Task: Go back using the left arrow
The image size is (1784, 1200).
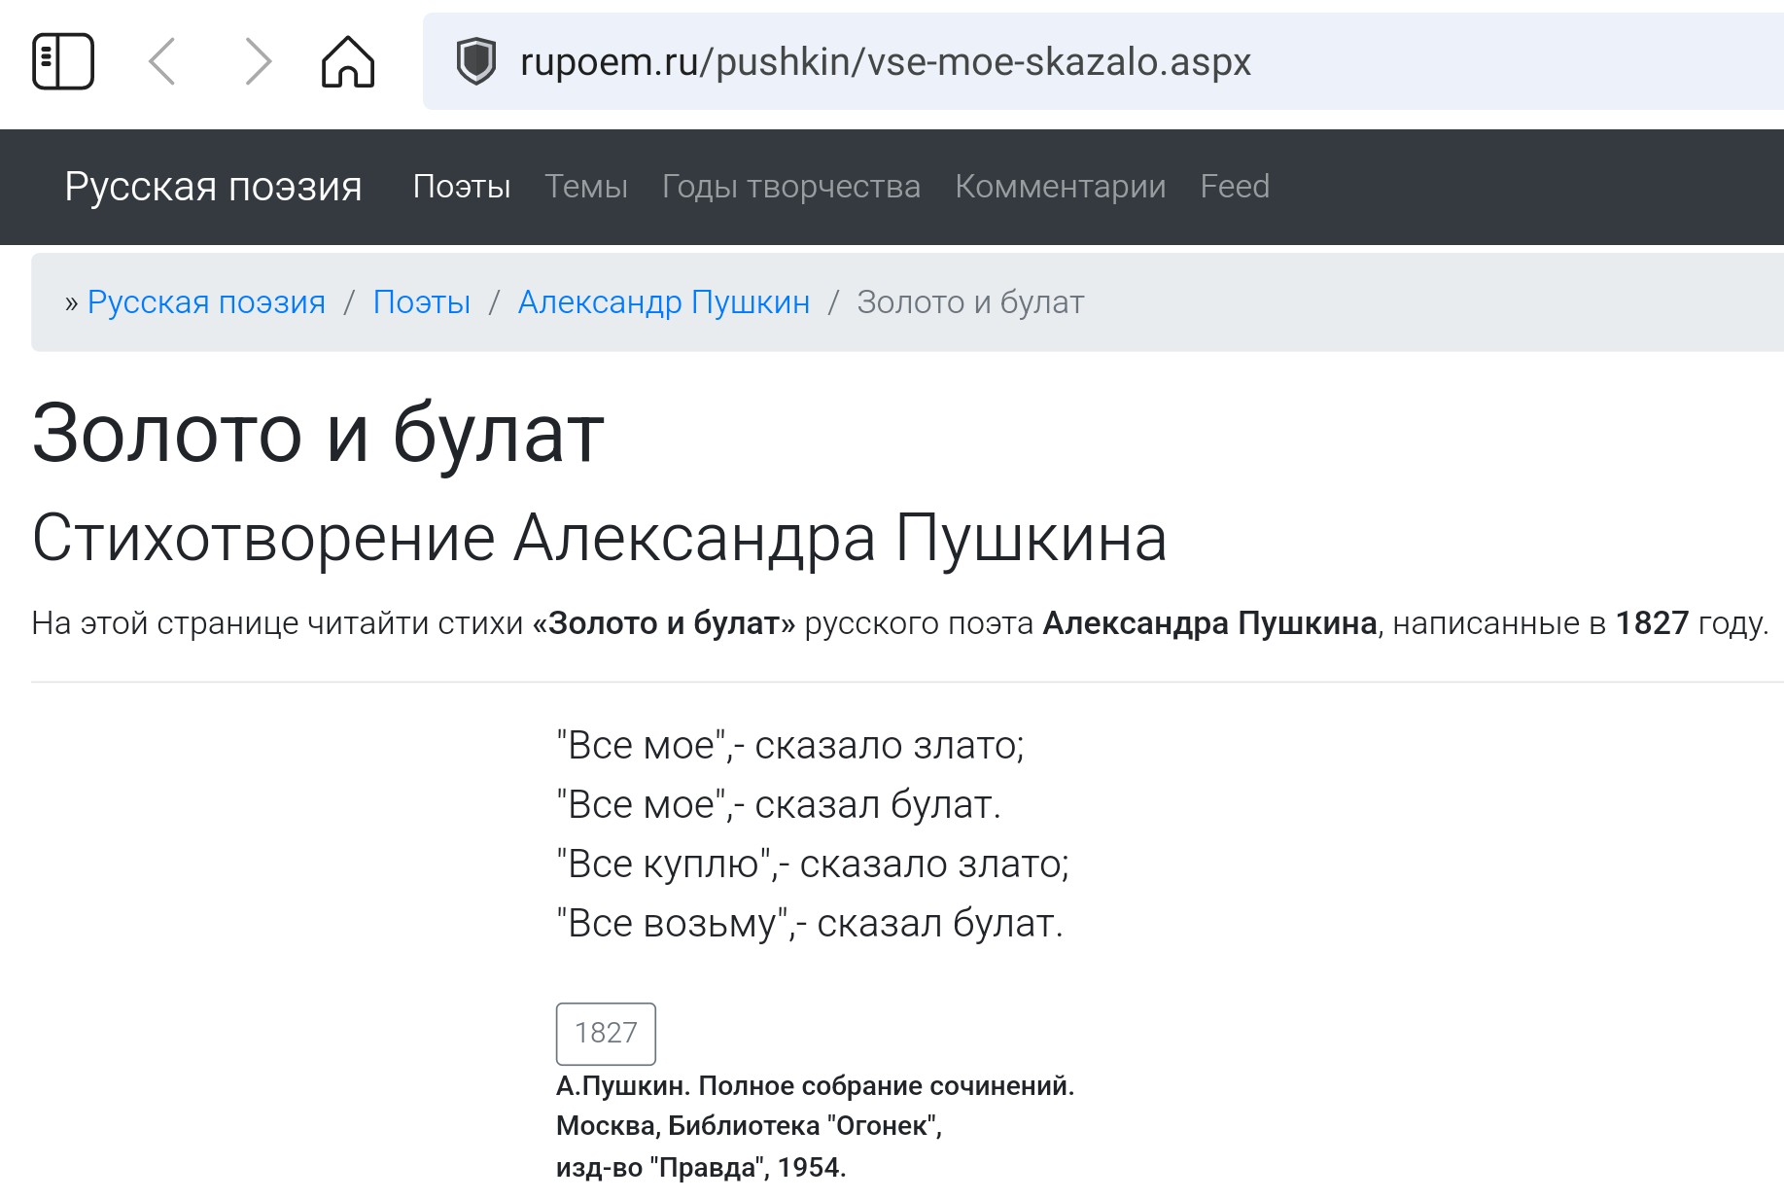Action: point(162,61)
